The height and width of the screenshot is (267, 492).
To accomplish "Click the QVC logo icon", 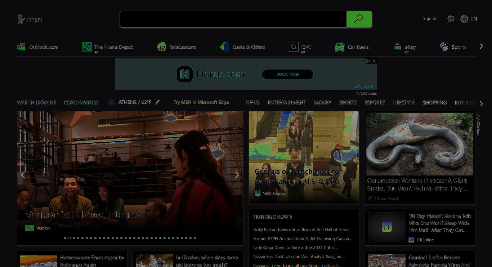I will (294, 47).
